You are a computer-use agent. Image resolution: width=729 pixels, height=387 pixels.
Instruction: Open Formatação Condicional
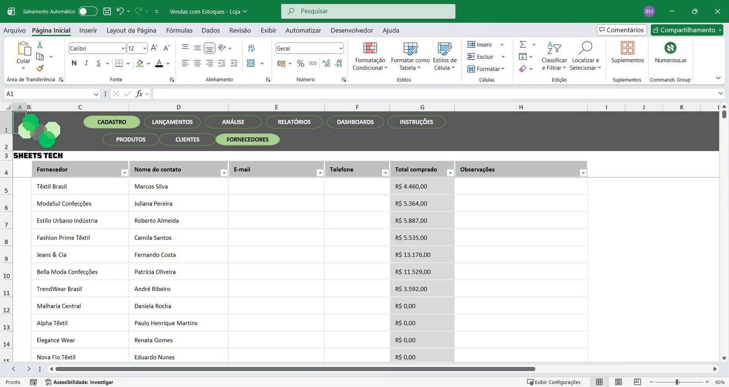coord(370,56)
